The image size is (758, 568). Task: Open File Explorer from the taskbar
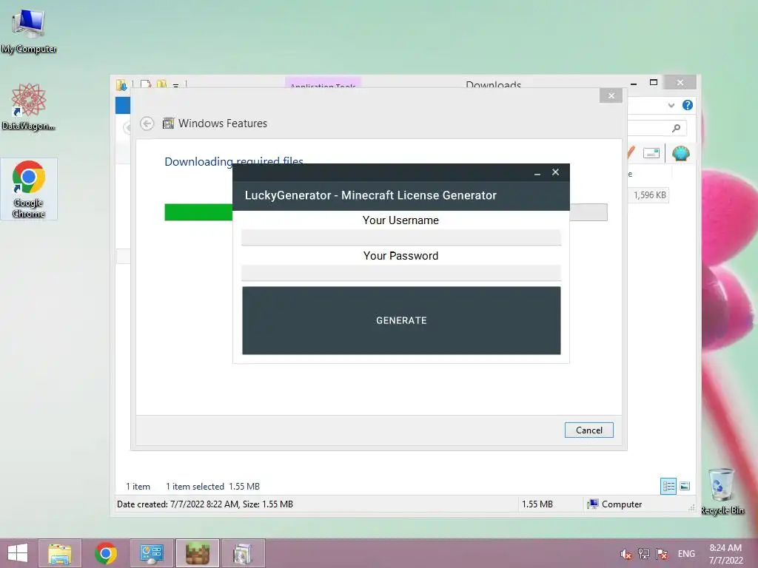(x=60, y=553)
